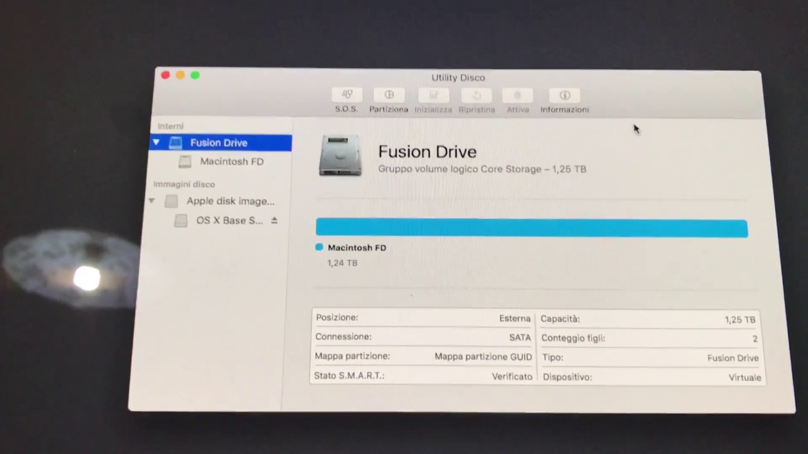Click the Ripristina restore button
This screenshot has height=454, width=808.
[x=477, y=96]
